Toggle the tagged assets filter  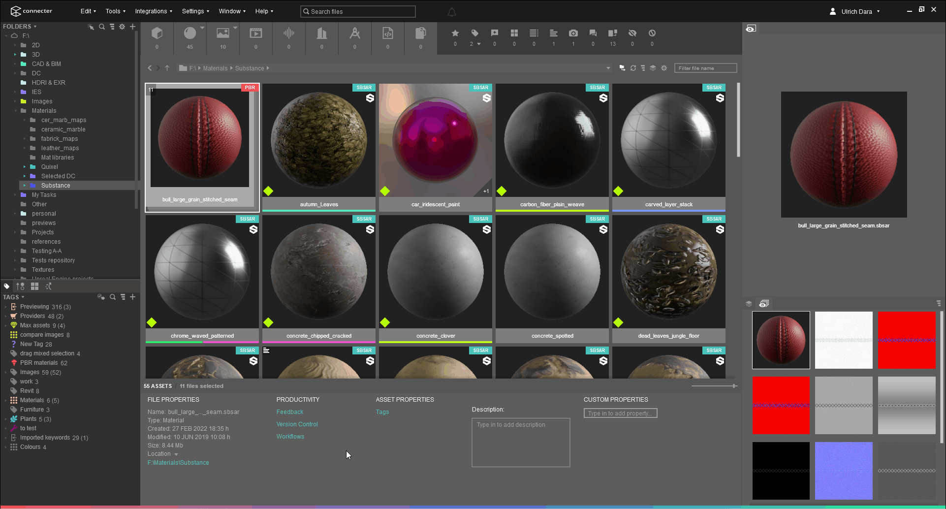click(x=474, y=33)
